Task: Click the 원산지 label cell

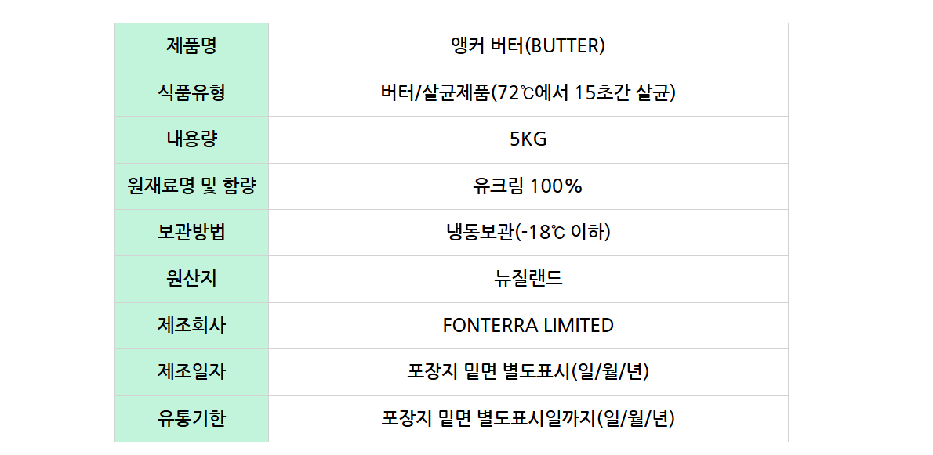Action: [191, 279]
